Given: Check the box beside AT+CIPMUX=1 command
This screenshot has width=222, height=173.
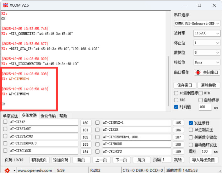Looking at the screenshot, I should 97,122.
